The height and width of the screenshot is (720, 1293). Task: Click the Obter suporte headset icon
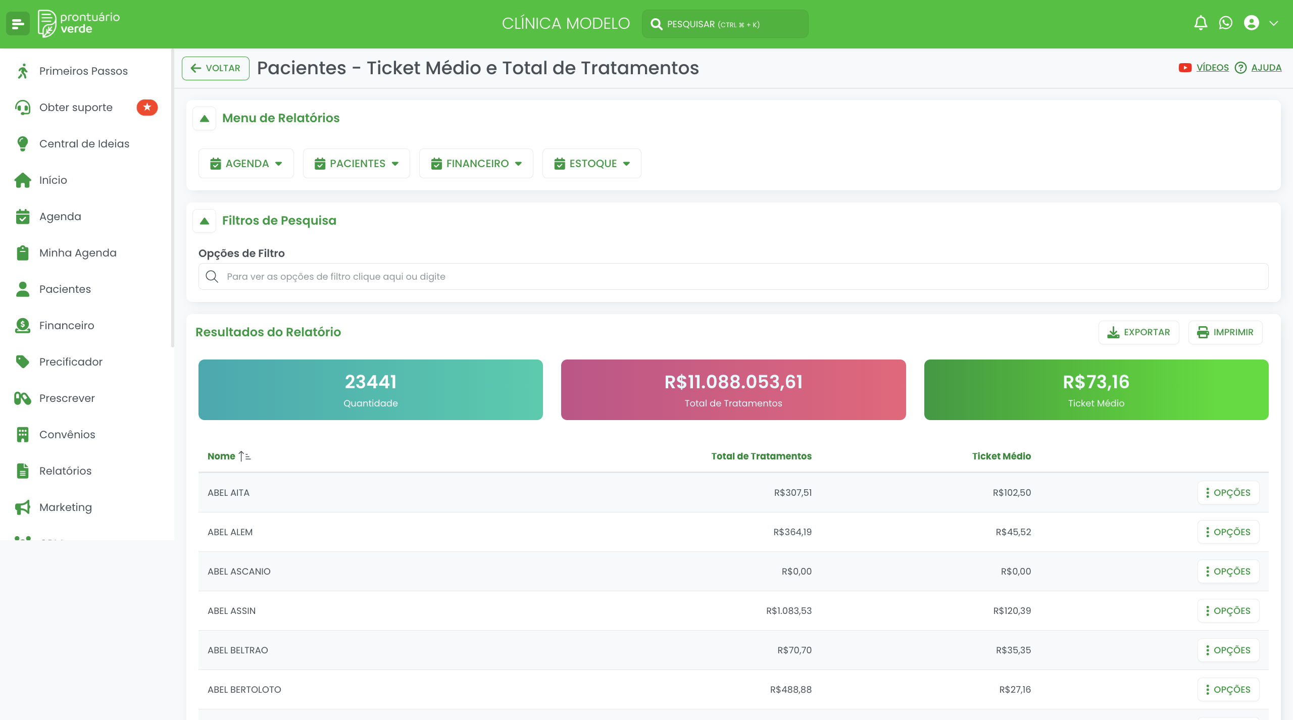point(23,108)
